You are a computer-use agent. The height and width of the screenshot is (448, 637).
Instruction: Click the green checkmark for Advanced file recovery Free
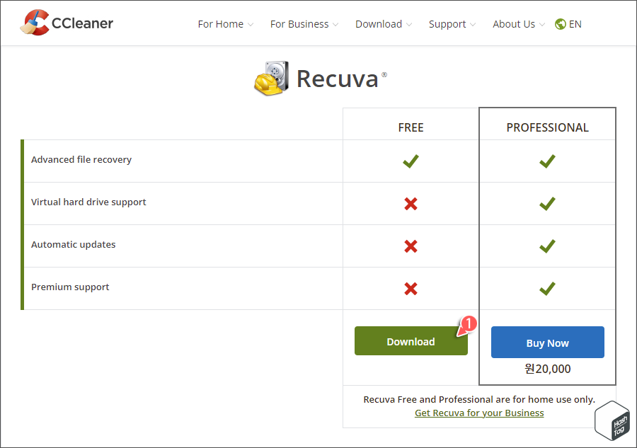411,161
